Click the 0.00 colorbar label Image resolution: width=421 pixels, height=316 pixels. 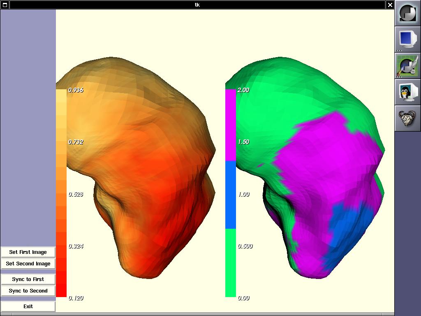pyautogui.click(x=243, y=298)
